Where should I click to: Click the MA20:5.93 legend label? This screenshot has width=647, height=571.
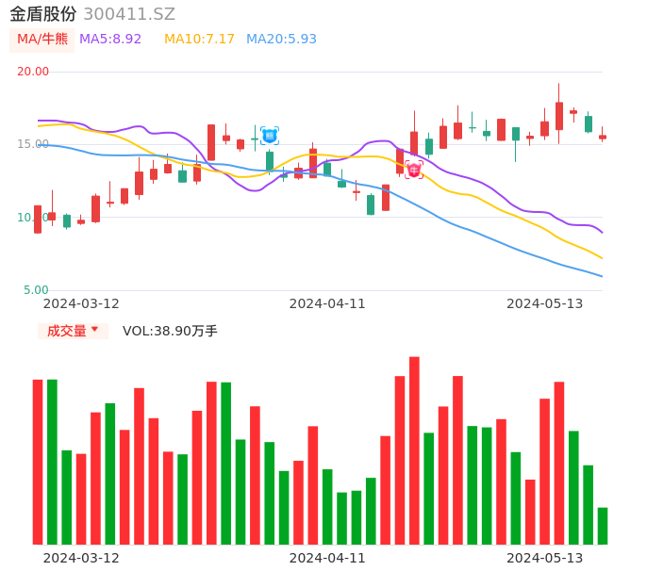pos(281,40)
